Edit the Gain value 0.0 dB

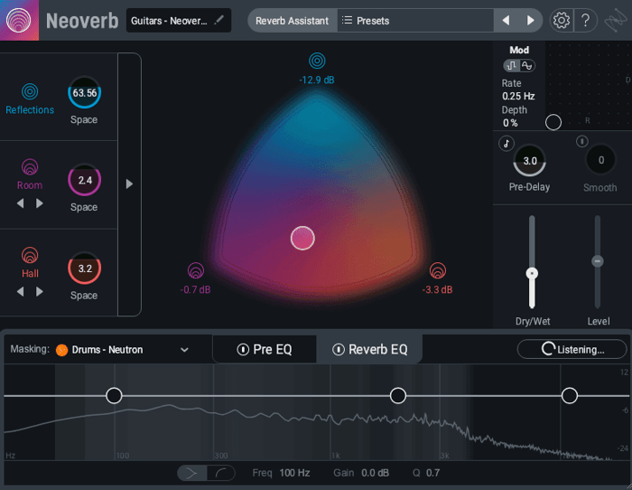375,473
